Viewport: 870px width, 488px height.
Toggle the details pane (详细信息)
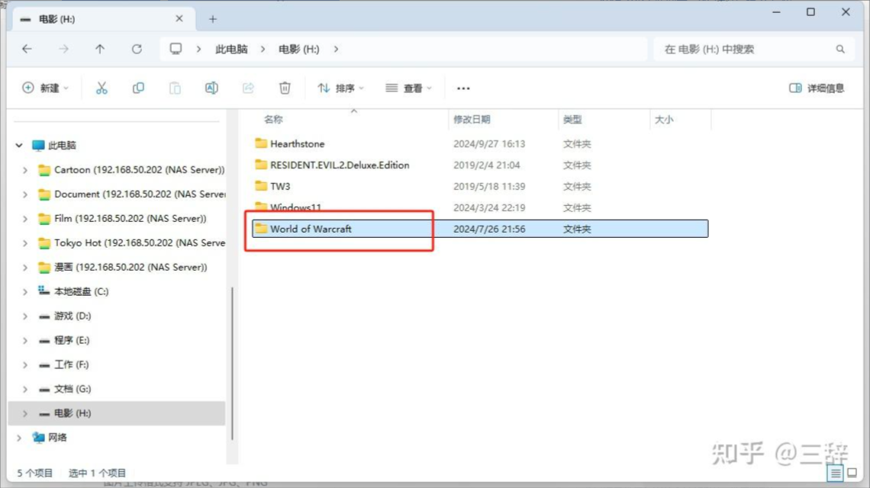(817, 88)
